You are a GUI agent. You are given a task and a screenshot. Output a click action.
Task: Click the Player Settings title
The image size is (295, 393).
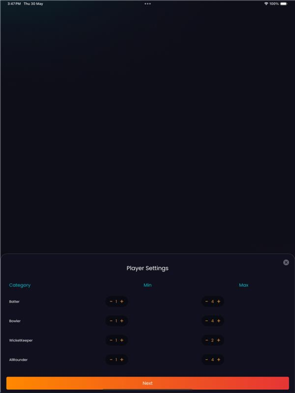pos(147,268)
